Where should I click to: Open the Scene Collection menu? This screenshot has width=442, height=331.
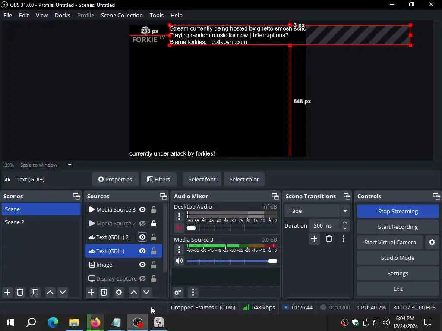point(122,15)
